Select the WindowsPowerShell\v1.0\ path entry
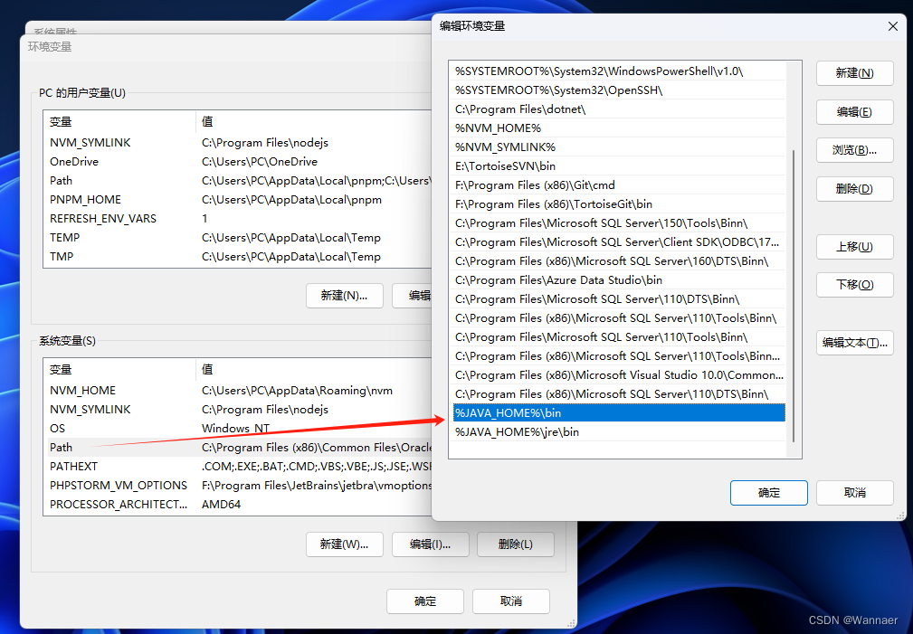 [619, 71]
